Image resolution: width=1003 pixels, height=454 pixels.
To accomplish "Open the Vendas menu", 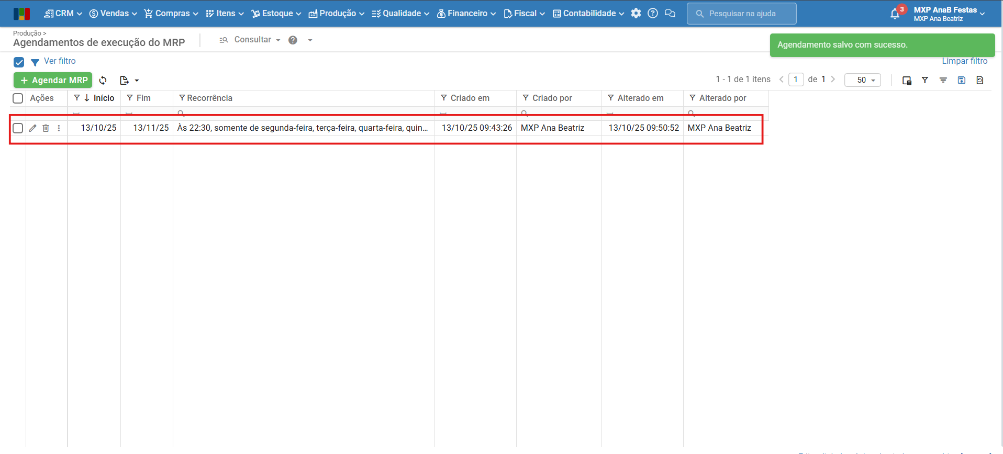I will coord(113,14).
